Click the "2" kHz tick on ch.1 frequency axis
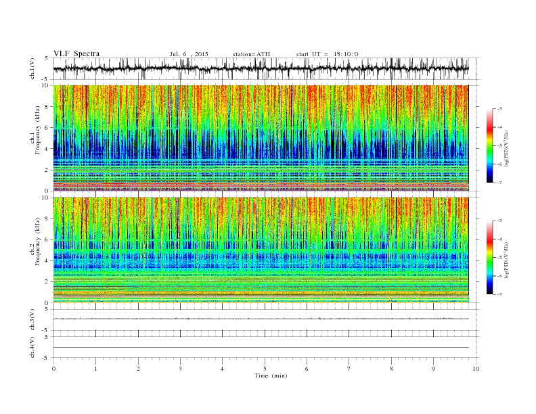The height and width of the screenshot is (414, 536). (47, 170)
